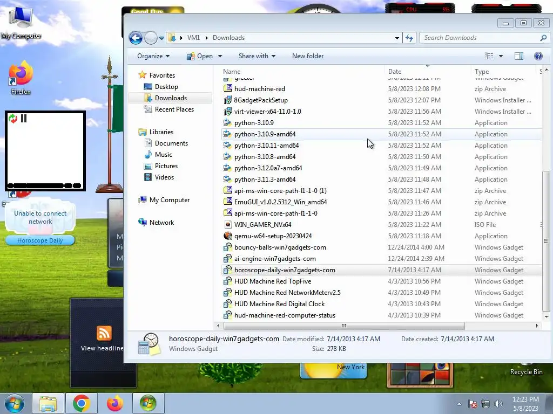The width and height of the screenshot is (553, 414).
Task: Select EmuGUI_v1.0.2.5312_Win_amd64 zip icon
Action: click(x=228, y=202)
